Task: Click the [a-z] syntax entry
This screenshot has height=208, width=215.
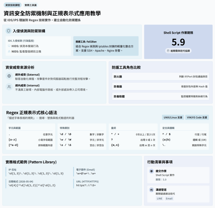Action: 12,140
